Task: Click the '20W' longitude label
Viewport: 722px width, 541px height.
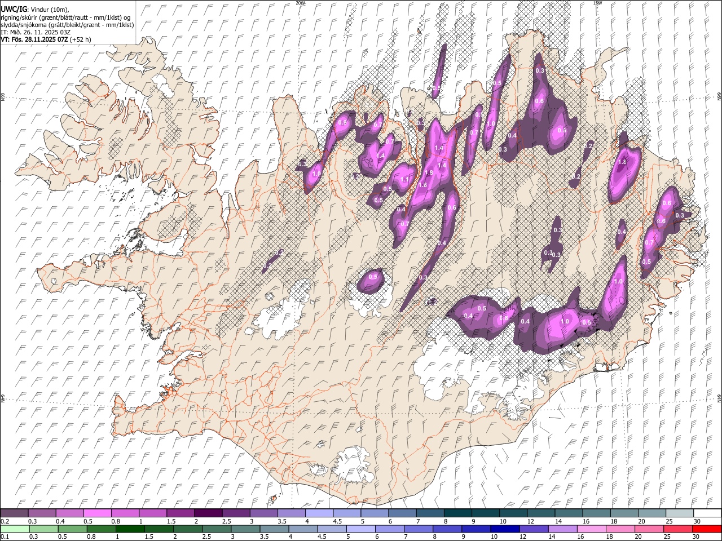Action: coord(300,3)
